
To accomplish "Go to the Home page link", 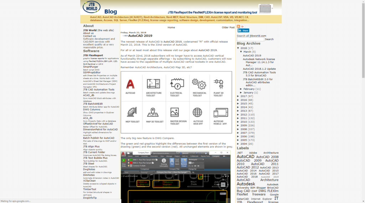I will pos(171,27).
